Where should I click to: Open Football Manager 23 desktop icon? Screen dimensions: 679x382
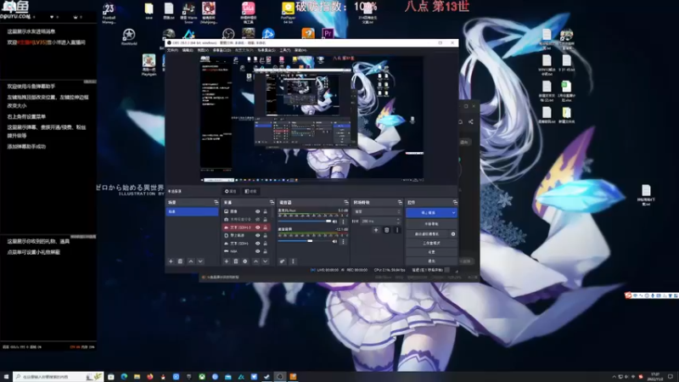[109, 13]
